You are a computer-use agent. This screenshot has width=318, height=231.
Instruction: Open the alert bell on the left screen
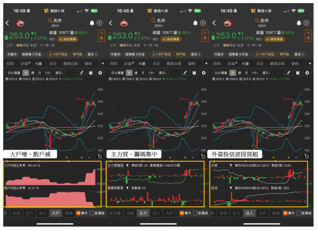point(92,23)
